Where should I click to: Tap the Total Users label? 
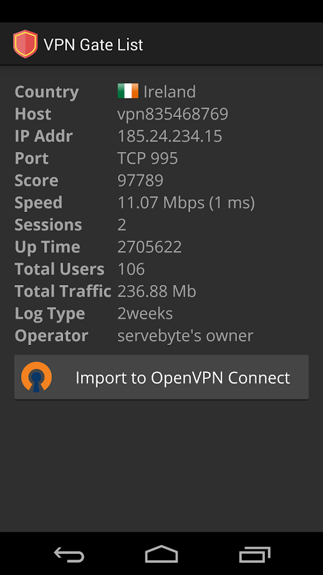point(60,269)
